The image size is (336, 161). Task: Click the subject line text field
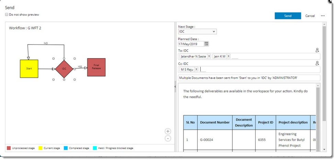(x=249, y=78)
